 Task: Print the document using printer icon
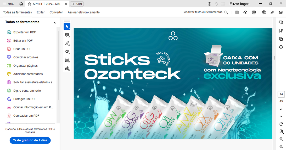click(254, 12)
